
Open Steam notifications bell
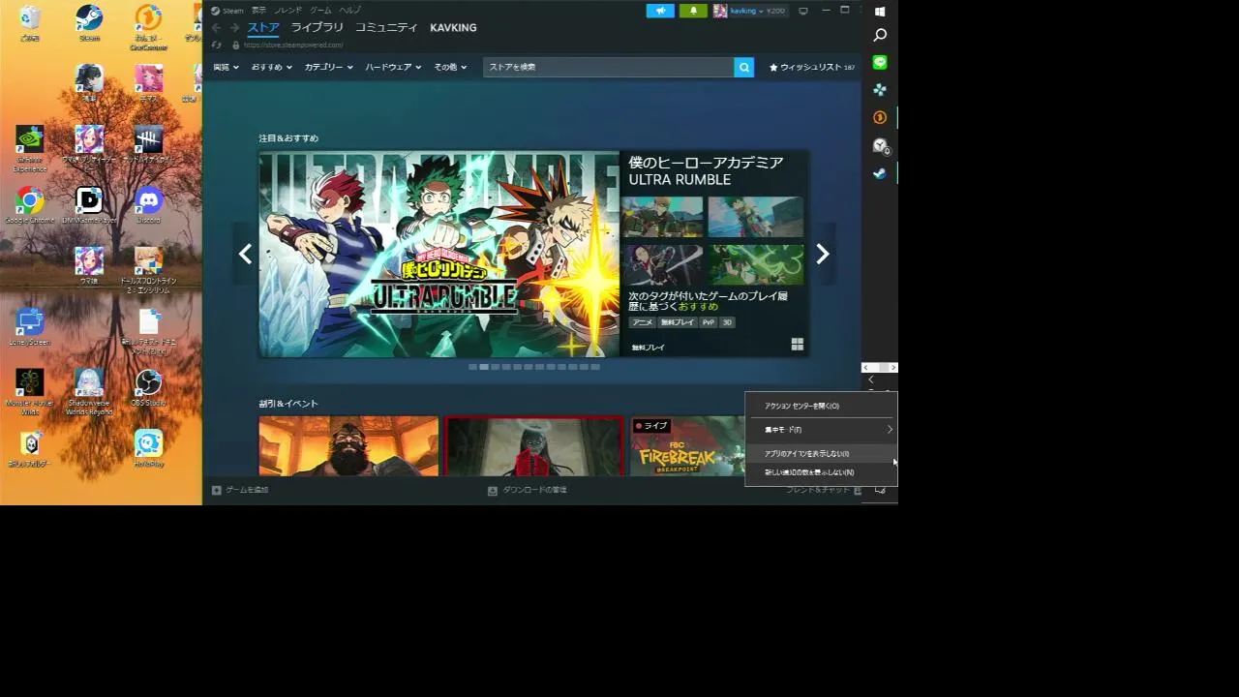click(x=693, y=11)
